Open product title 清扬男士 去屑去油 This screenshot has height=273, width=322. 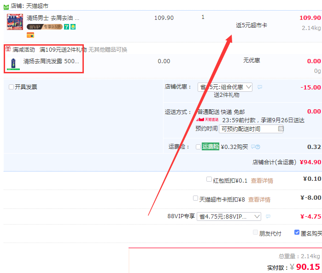[53, 18]
